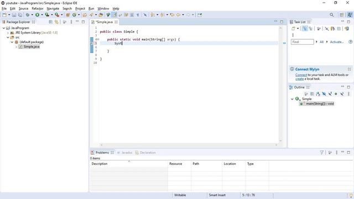Click the Problems view filter funnel icon
The width and height of the screenshot is (354, 199).
pyautogui.click(x=322, y=153)
